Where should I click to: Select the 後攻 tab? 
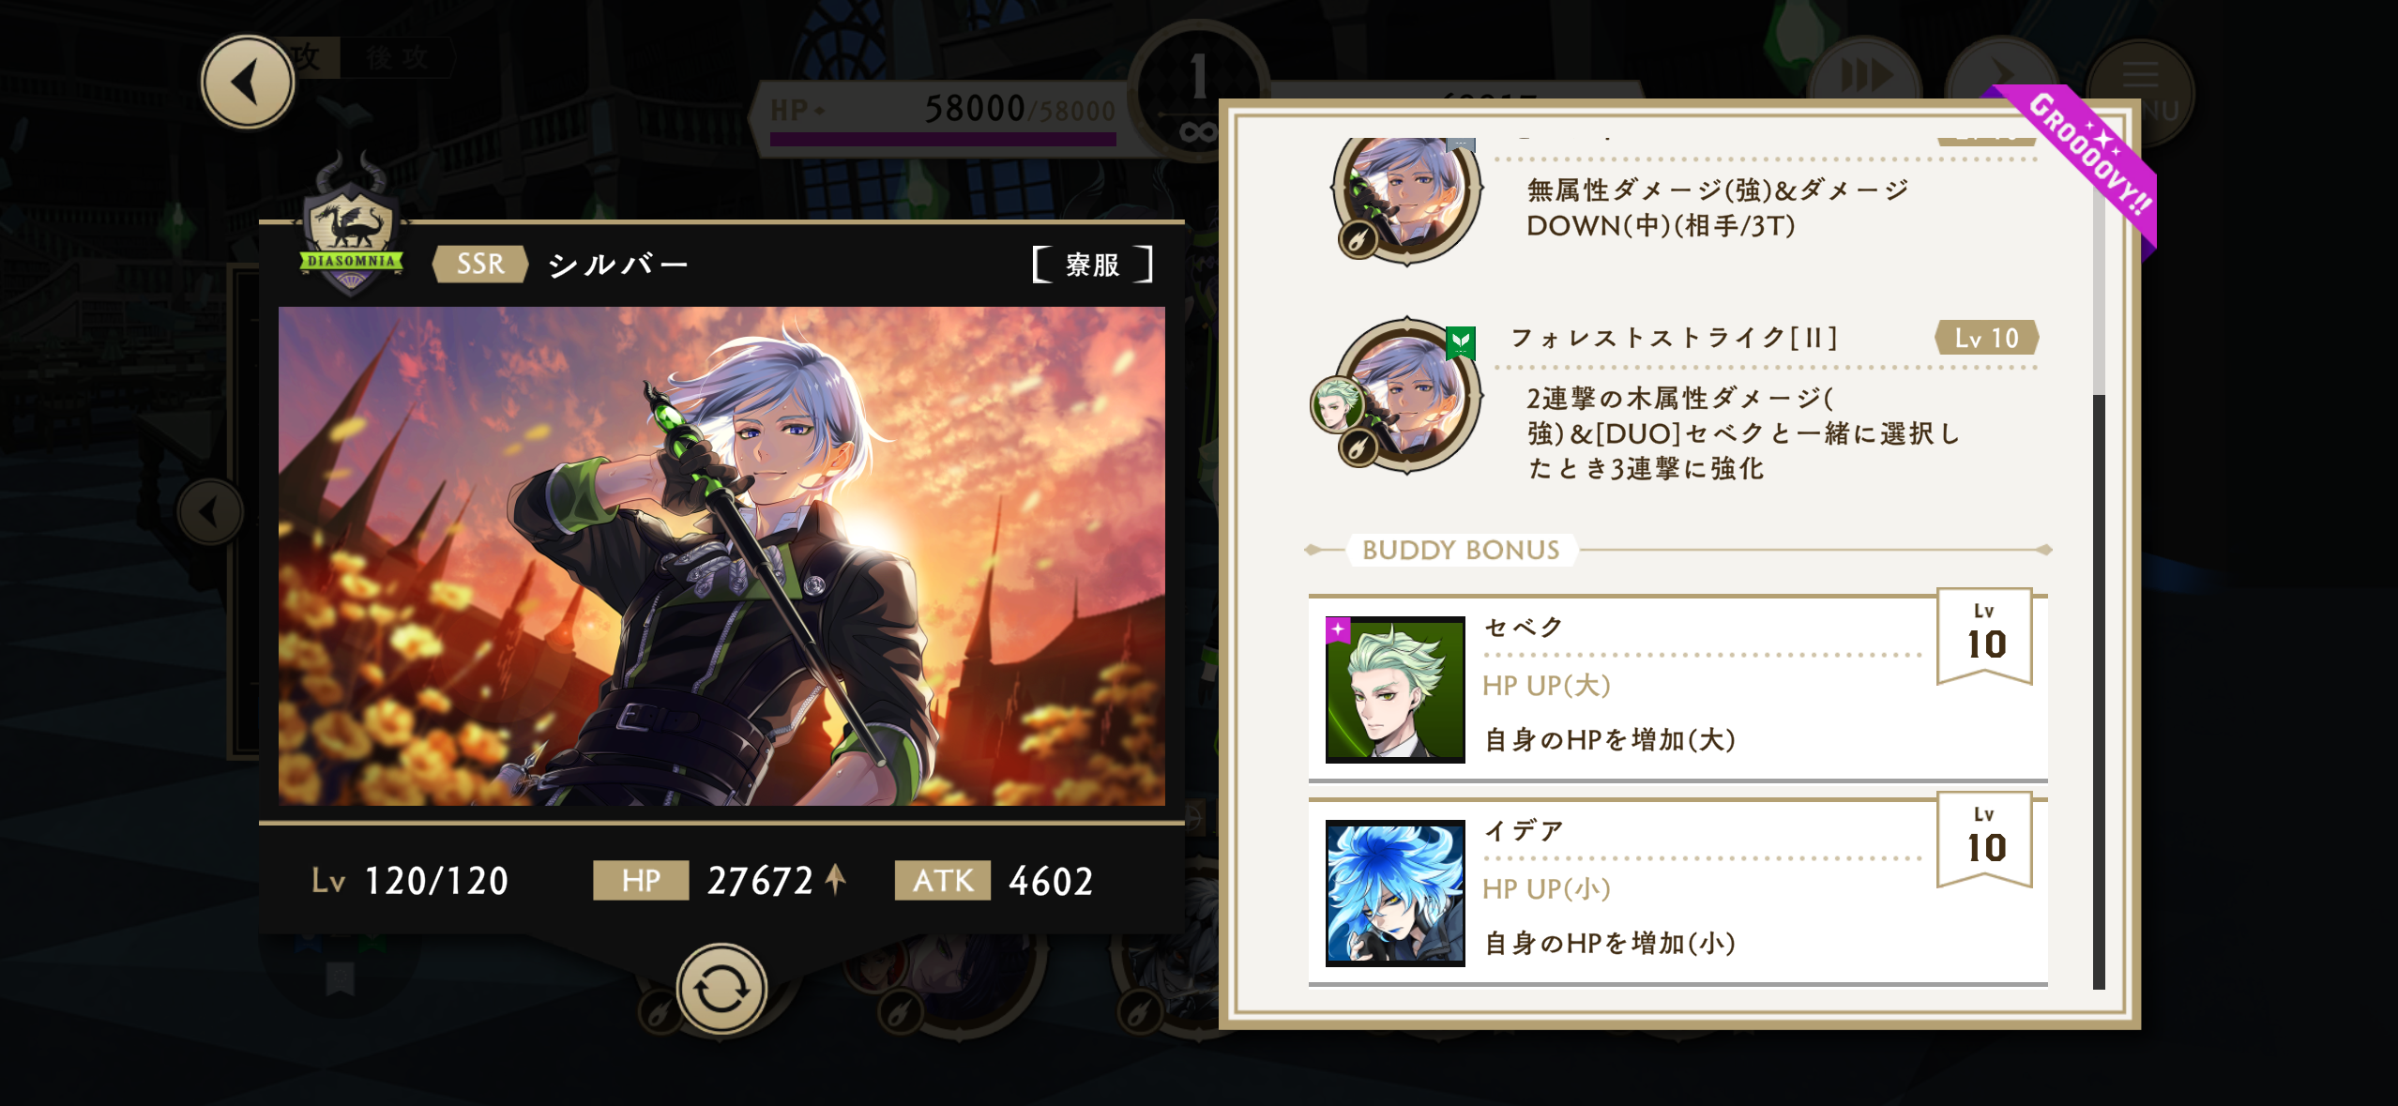click(397, 58)
